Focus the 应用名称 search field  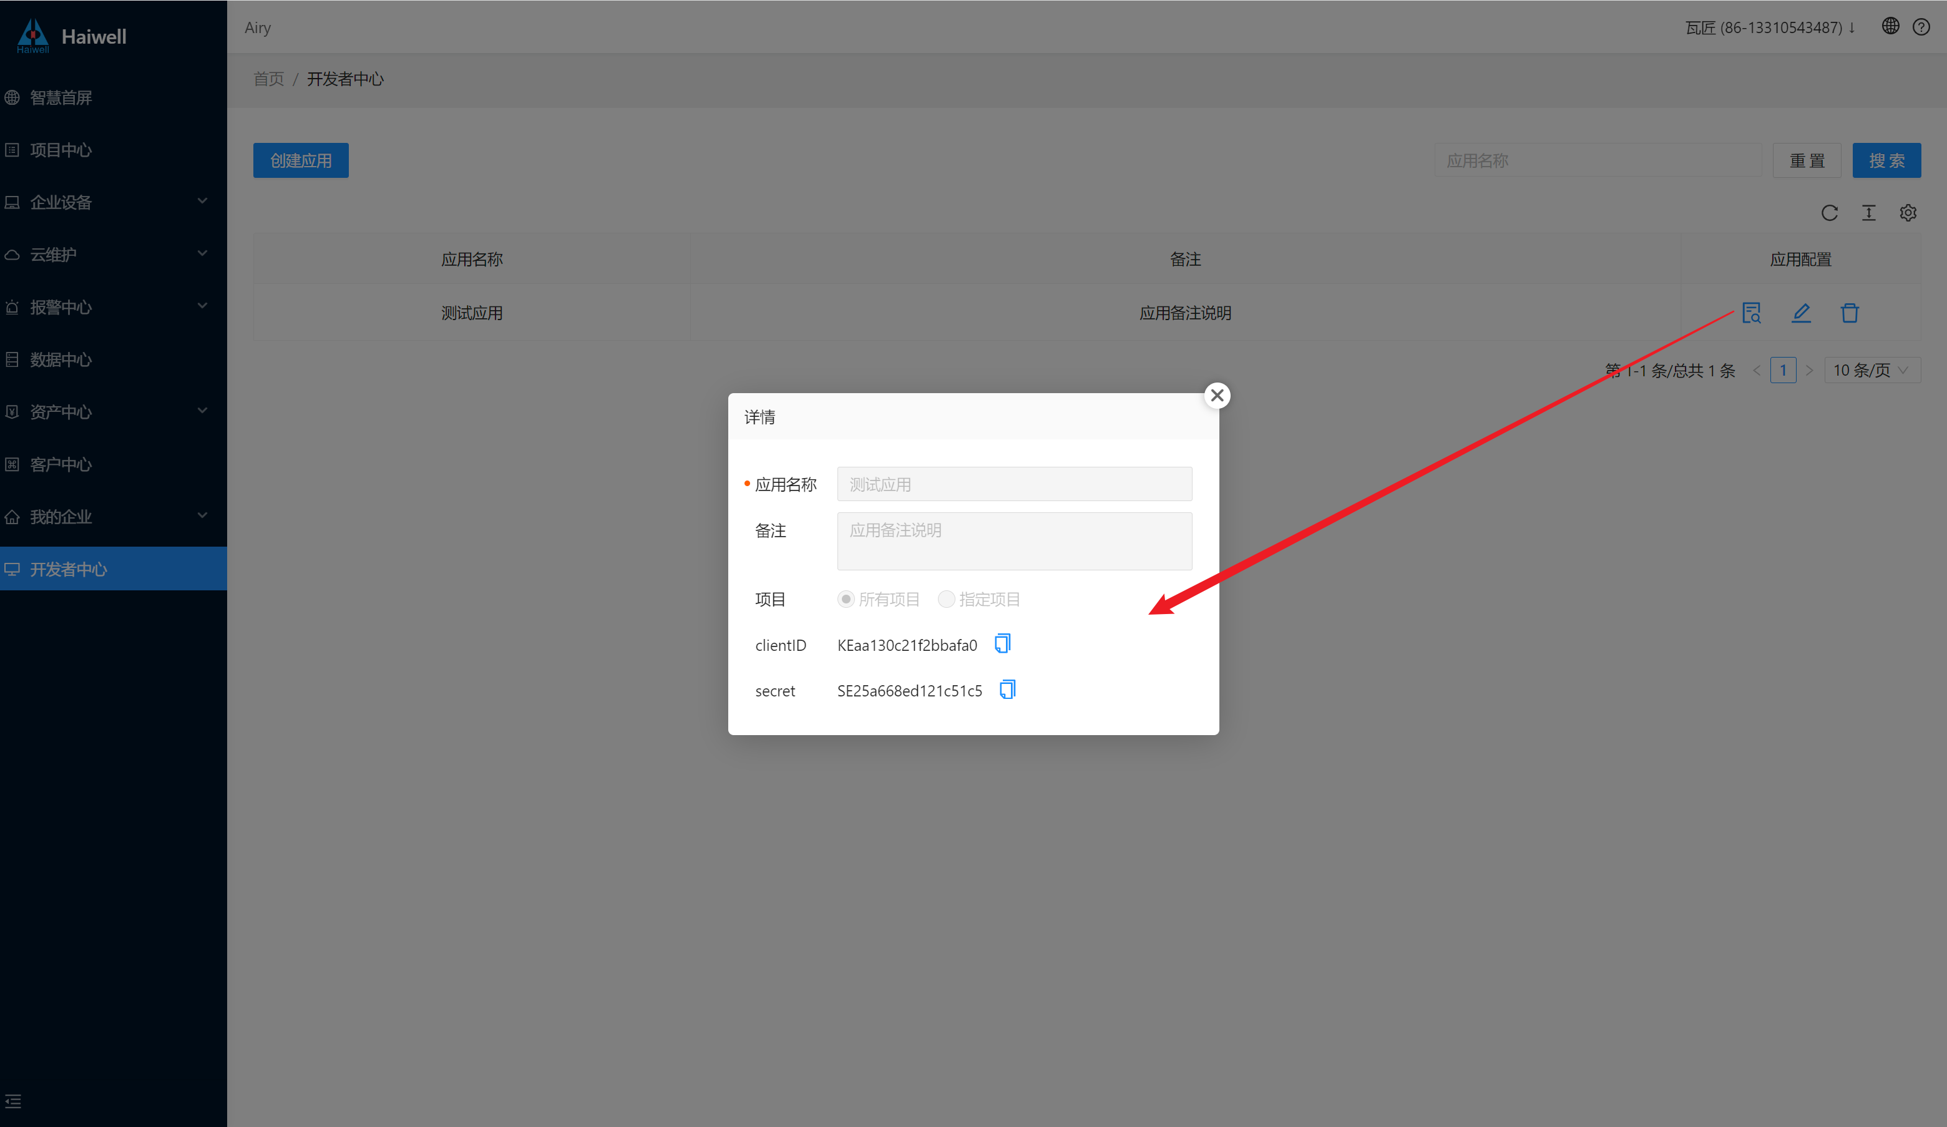(1598, 160)
